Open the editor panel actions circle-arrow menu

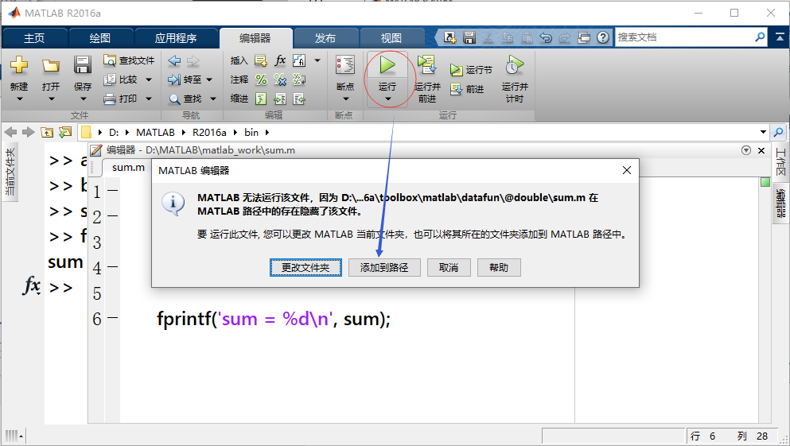click(x=746, y=150)
